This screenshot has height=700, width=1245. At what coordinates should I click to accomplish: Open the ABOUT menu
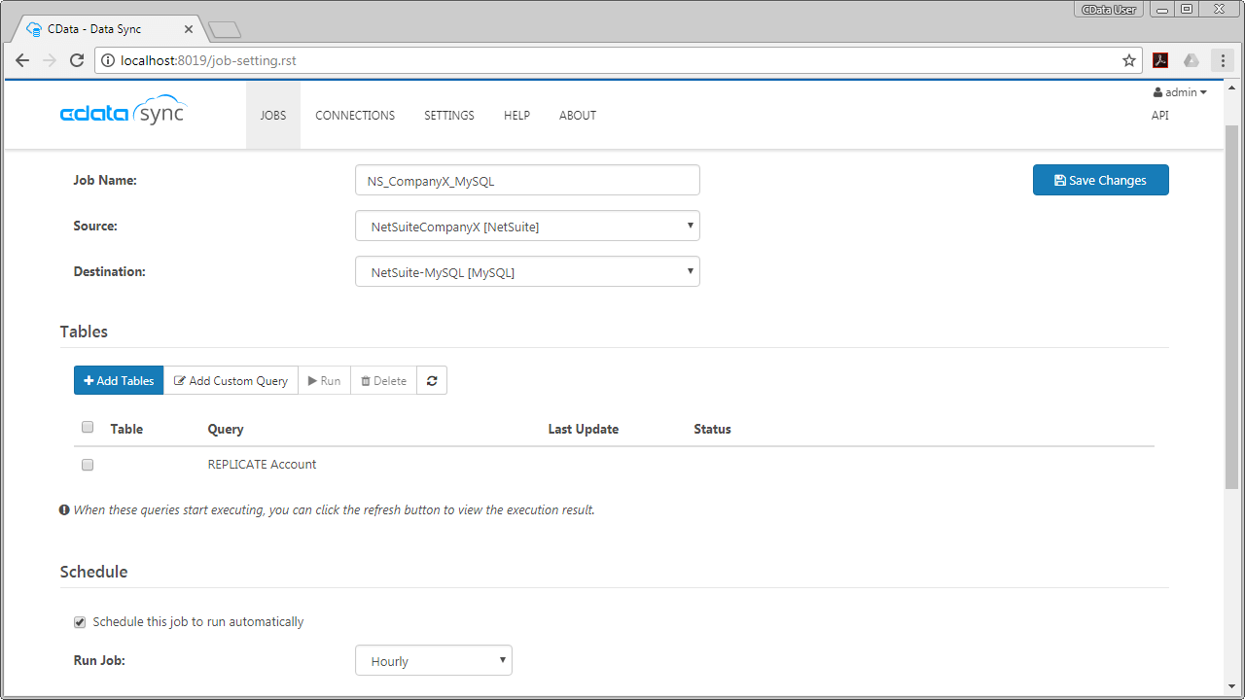pyautogui.click(x=578, y=115)
